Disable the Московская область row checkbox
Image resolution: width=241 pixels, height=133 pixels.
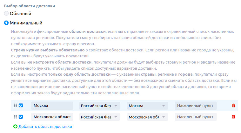21,117
